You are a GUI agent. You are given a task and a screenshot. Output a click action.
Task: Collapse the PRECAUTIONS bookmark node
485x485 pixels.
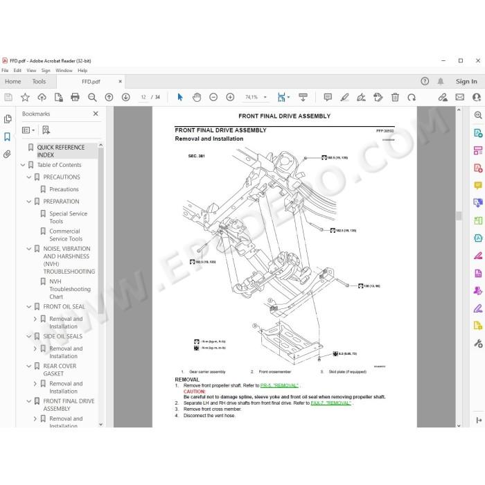29,177
